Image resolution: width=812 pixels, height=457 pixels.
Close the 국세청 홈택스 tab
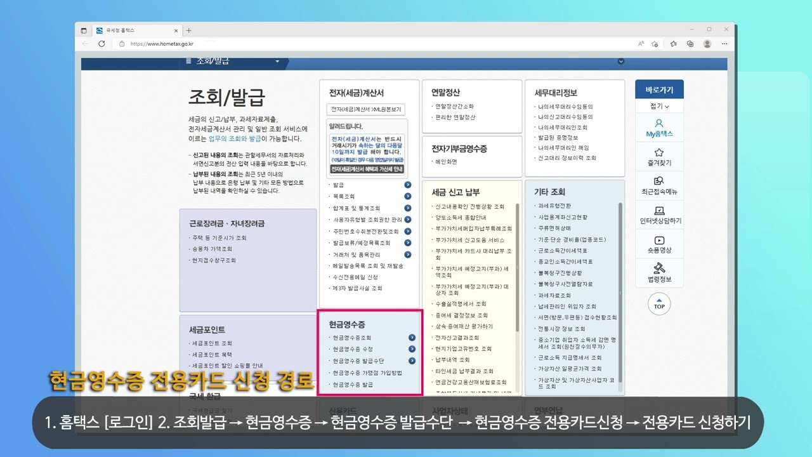tap(176, 30)
